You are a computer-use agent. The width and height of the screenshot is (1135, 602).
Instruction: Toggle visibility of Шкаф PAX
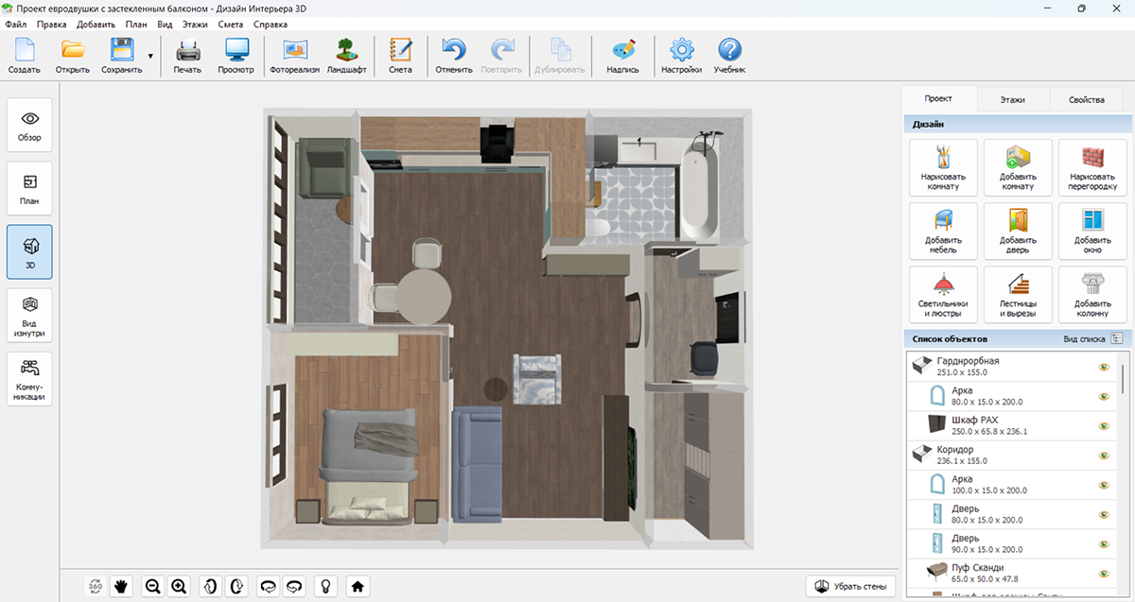click(x=1103, y=425)
